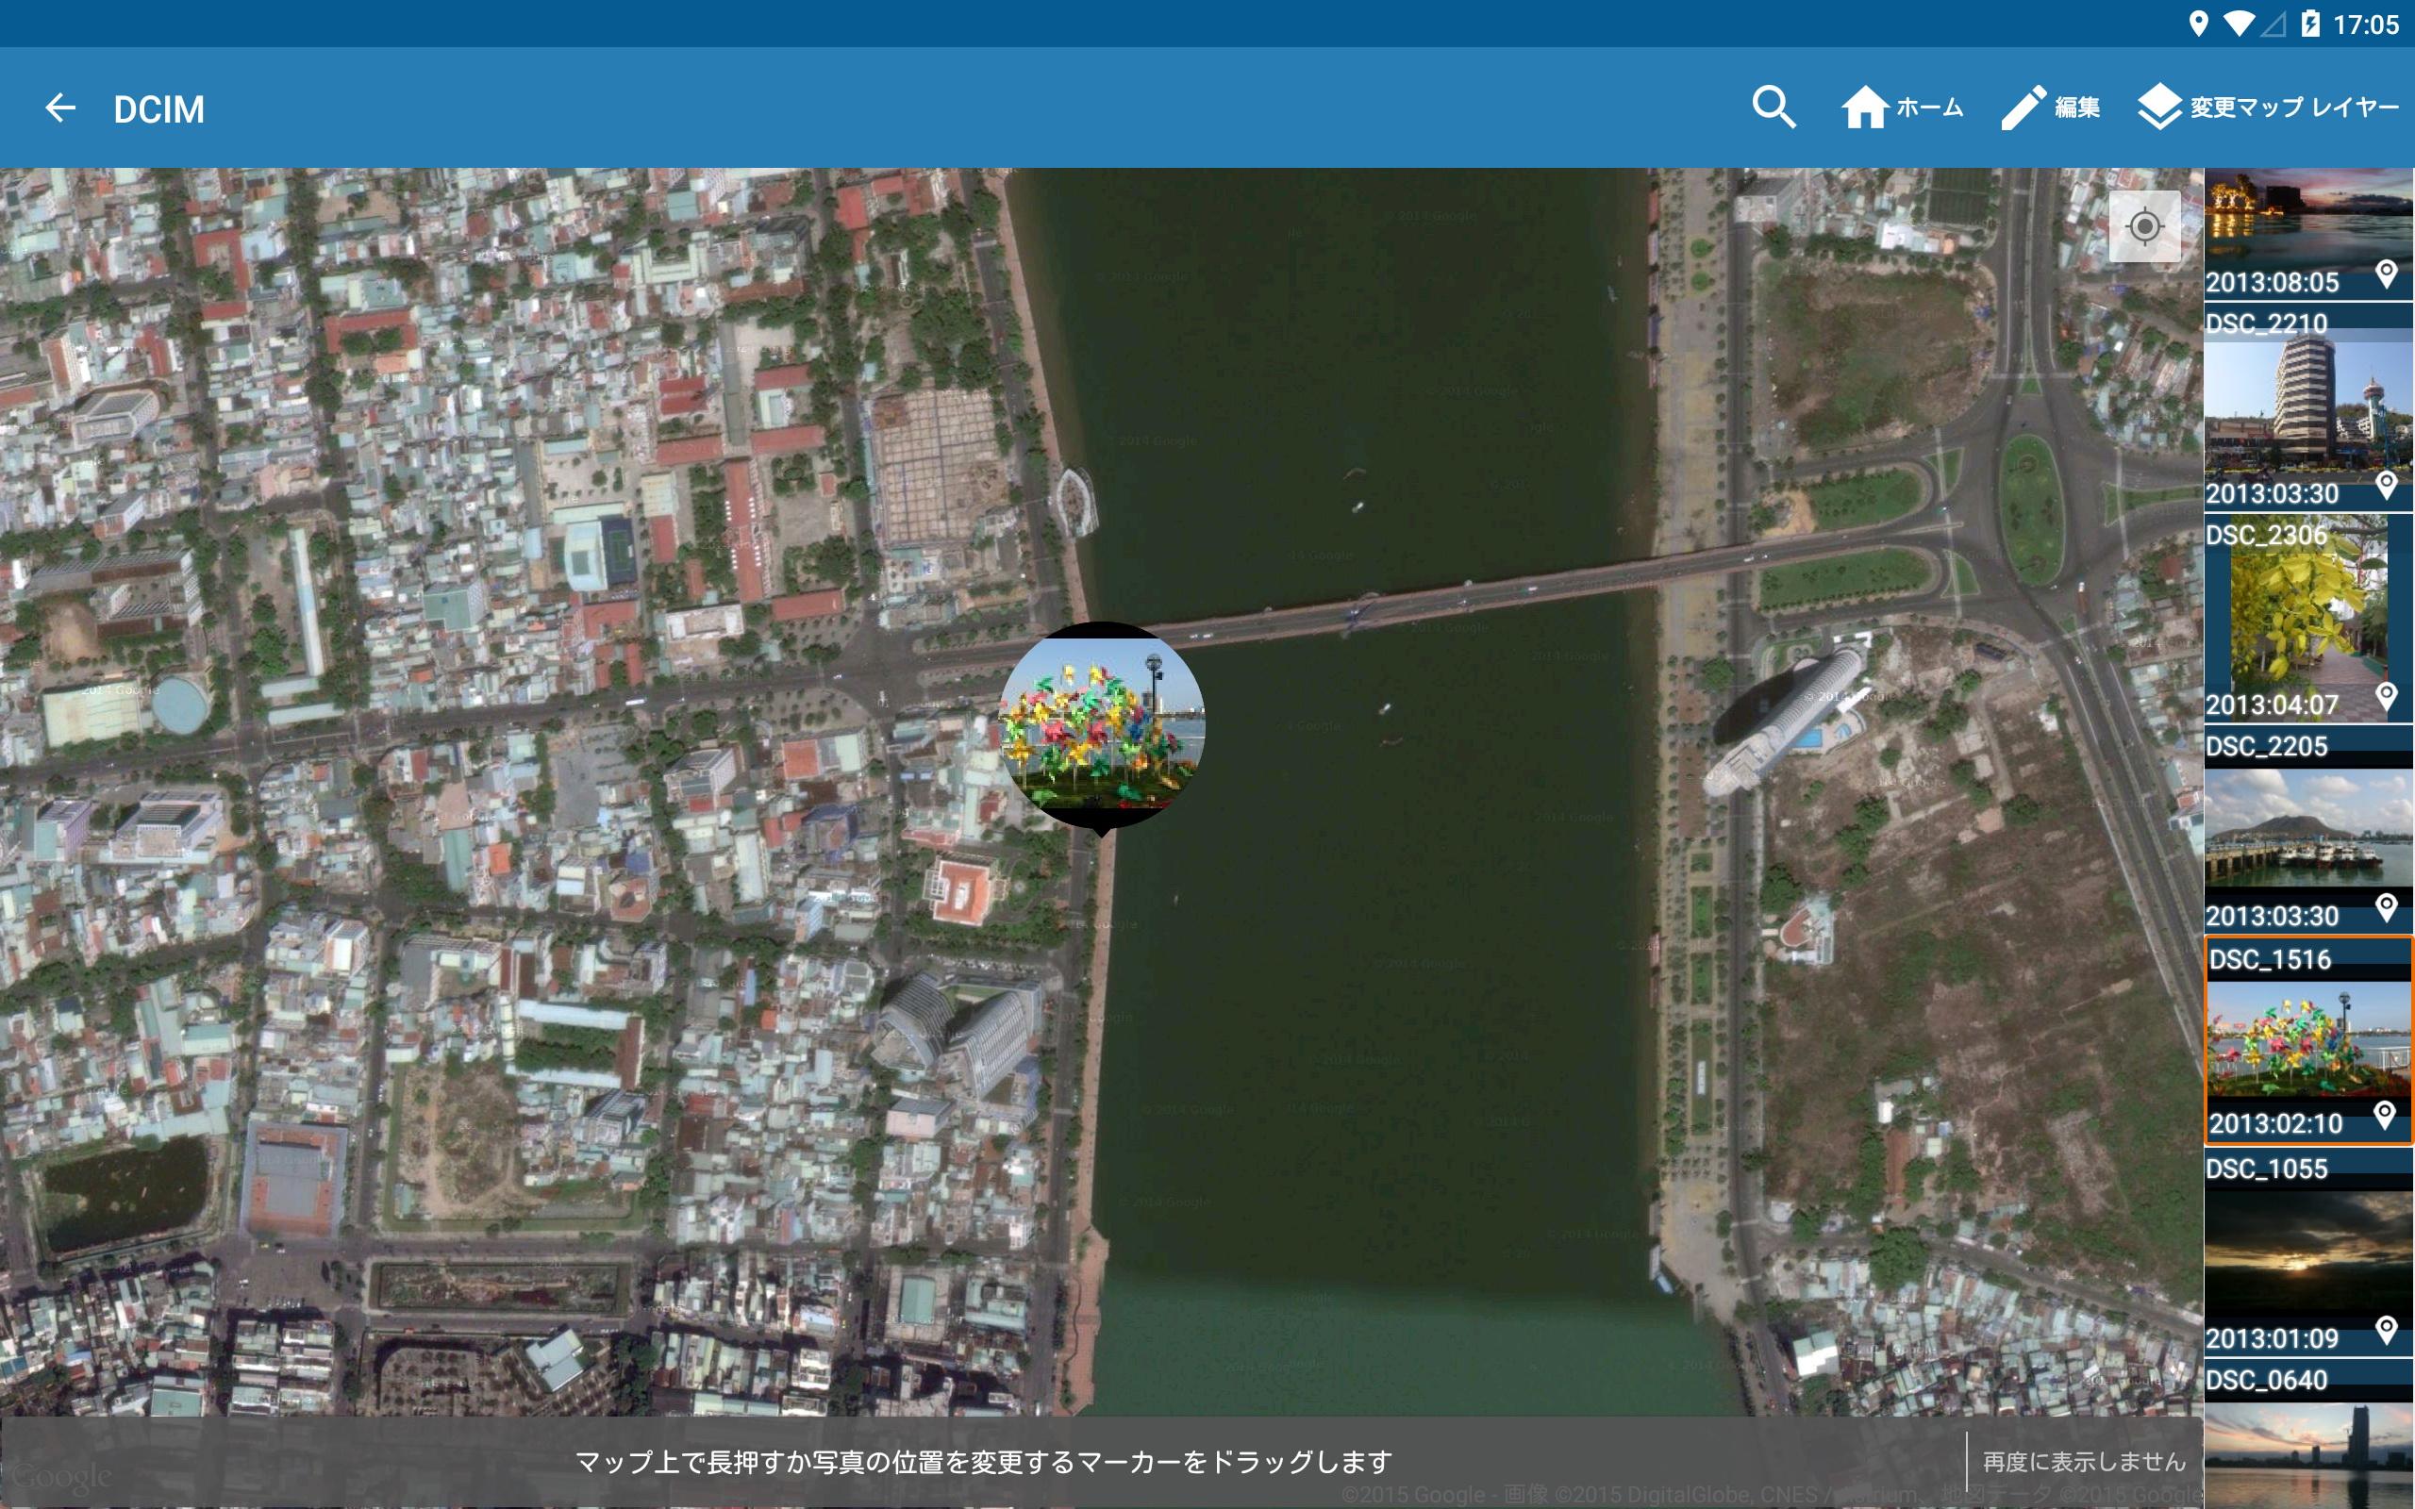The width and height of the screenshot is (2415, 1509).
Task: Open 変更マップ レイヤー layers option
Action: coord(2267,107)
